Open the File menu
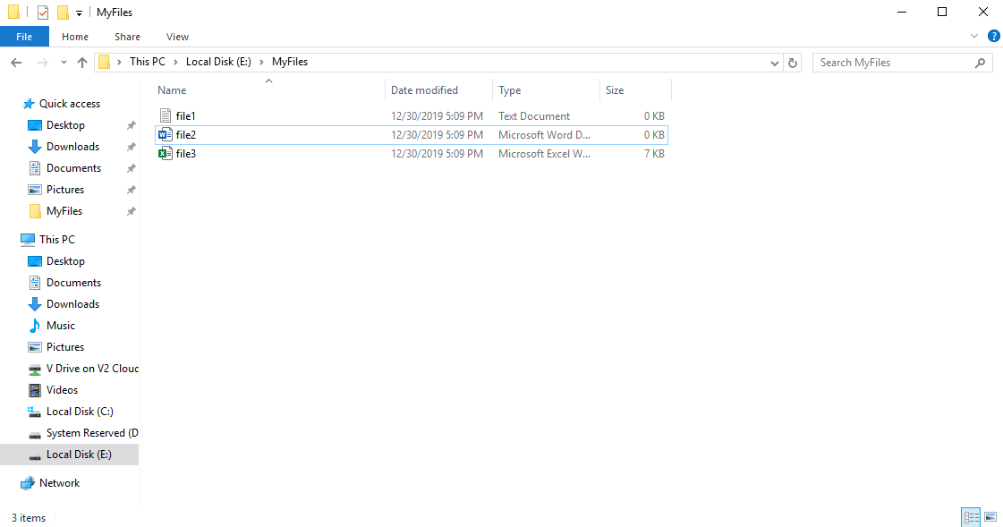Image resolution: width=1003 pixels, height=527 pixels. 24,37
